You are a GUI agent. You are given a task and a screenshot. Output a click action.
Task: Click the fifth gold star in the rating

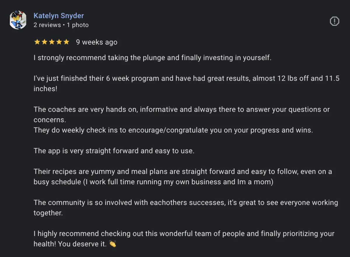(66, 42)
